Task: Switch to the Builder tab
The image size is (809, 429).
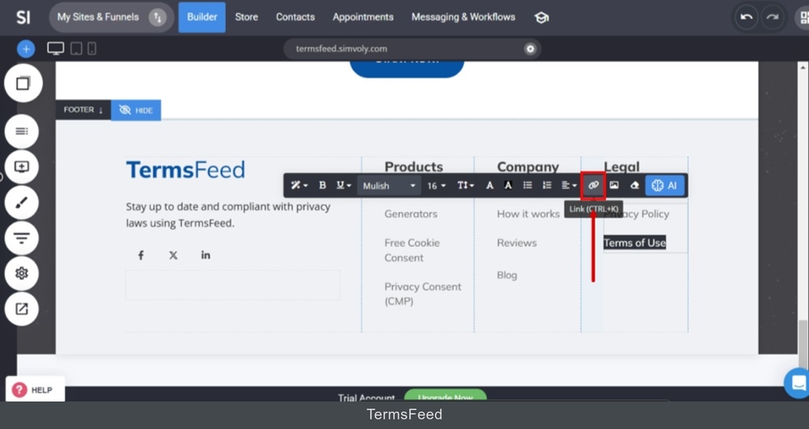Action: pyautogui.click(x=201, y=17)
